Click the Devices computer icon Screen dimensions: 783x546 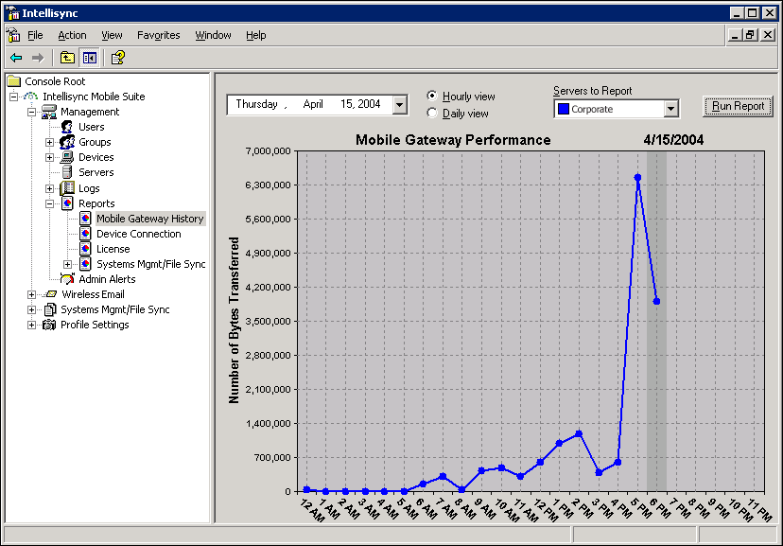click(67, 157)
